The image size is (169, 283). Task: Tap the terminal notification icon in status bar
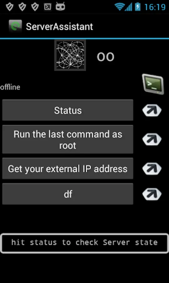coord(48,7)
